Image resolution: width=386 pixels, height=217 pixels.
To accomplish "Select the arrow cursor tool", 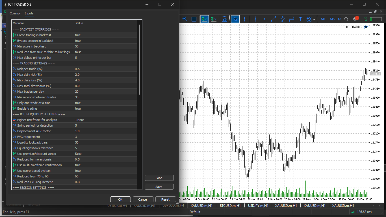I will [235, 19].
